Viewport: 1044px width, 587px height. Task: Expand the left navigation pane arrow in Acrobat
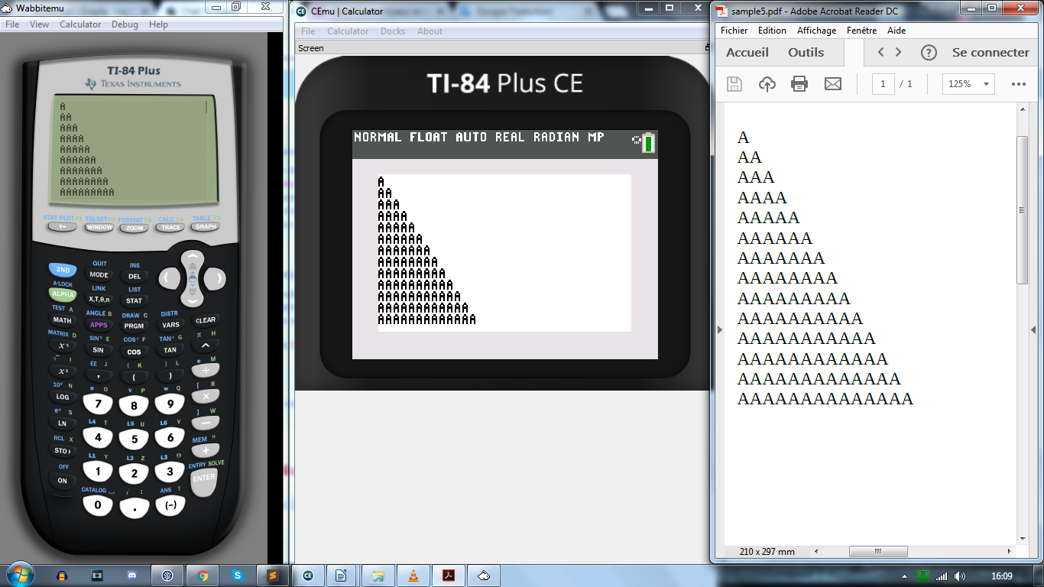point(719,330)
